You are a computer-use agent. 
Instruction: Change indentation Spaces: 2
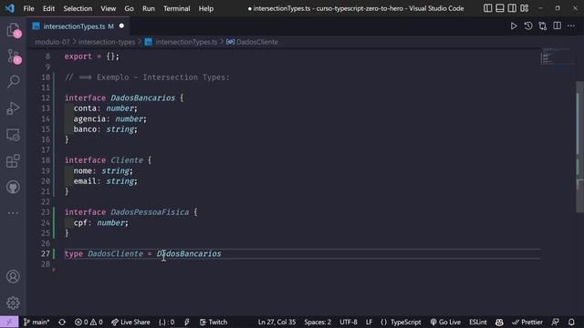[318, 322]
